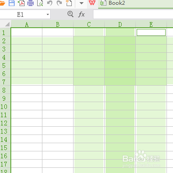
Task: Undo the last action
Action: 50,3
